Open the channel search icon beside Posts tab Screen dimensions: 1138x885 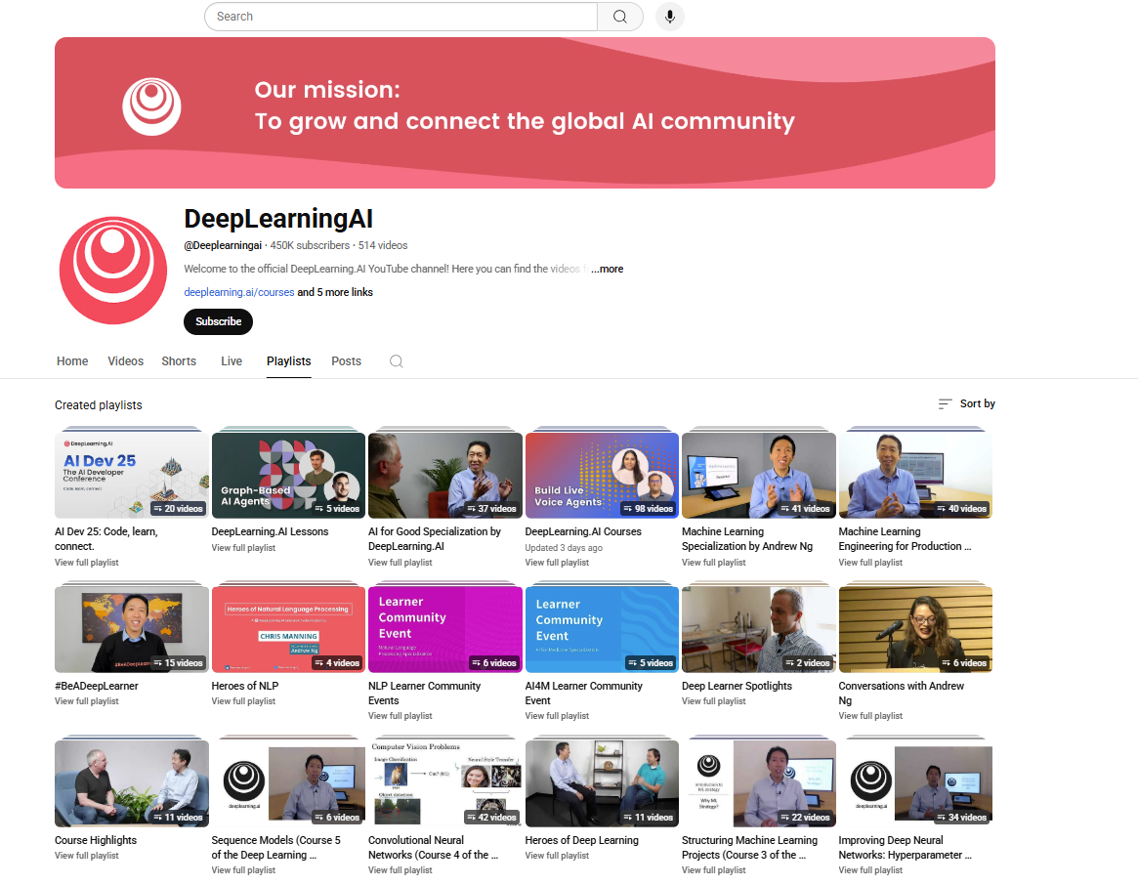point(396,360)
